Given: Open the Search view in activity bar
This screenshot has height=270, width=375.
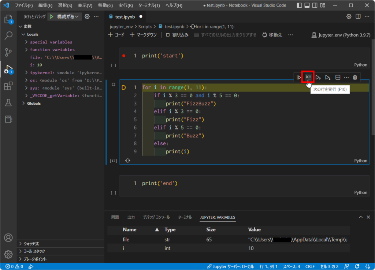Looking at the screenshot, I should (8, 35).
